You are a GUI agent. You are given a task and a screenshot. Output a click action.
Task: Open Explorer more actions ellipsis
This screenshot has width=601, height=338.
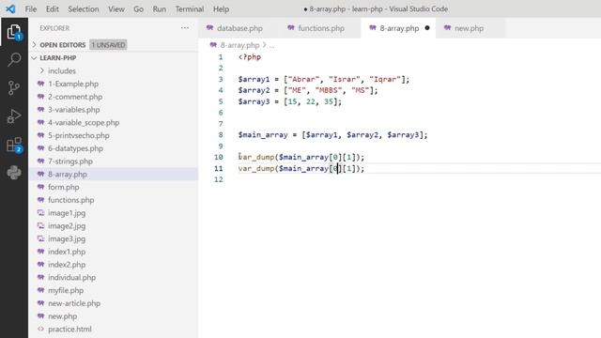[185, 28]
